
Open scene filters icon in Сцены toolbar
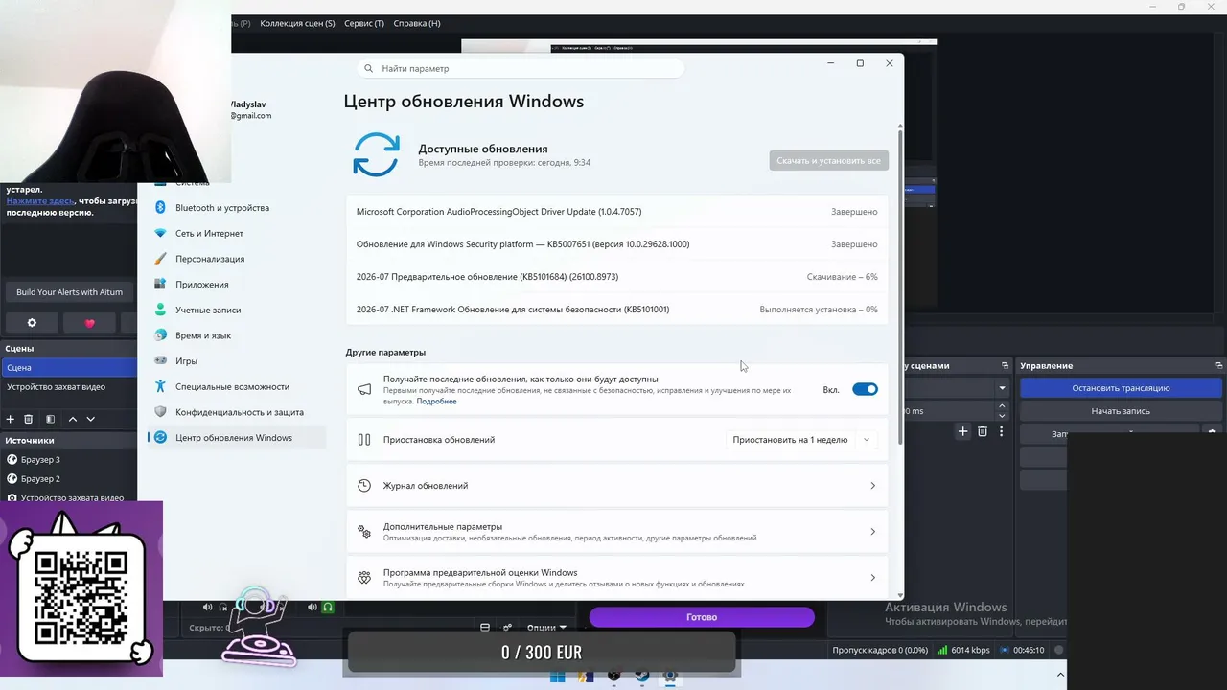tap(50, 419)
